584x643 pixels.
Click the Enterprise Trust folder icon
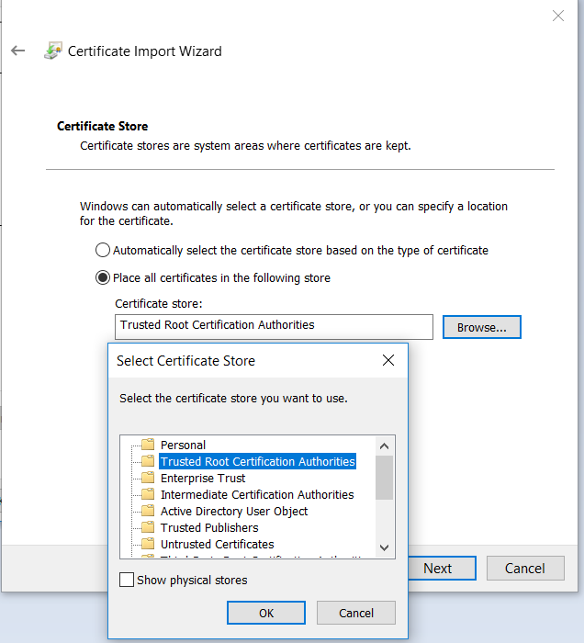tap(147, 479)
